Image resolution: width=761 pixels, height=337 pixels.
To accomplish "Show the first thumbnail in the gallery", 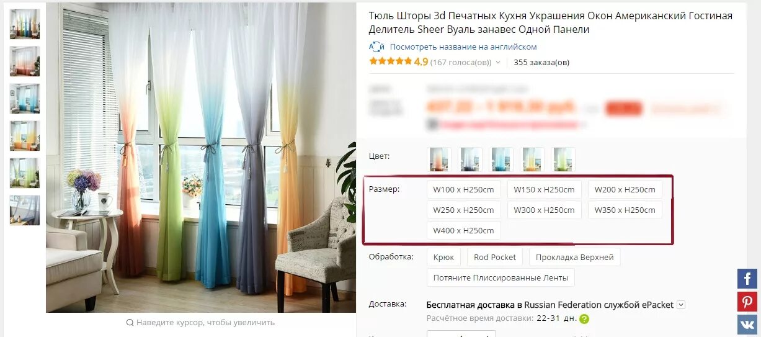I will (x=25, y=24).
